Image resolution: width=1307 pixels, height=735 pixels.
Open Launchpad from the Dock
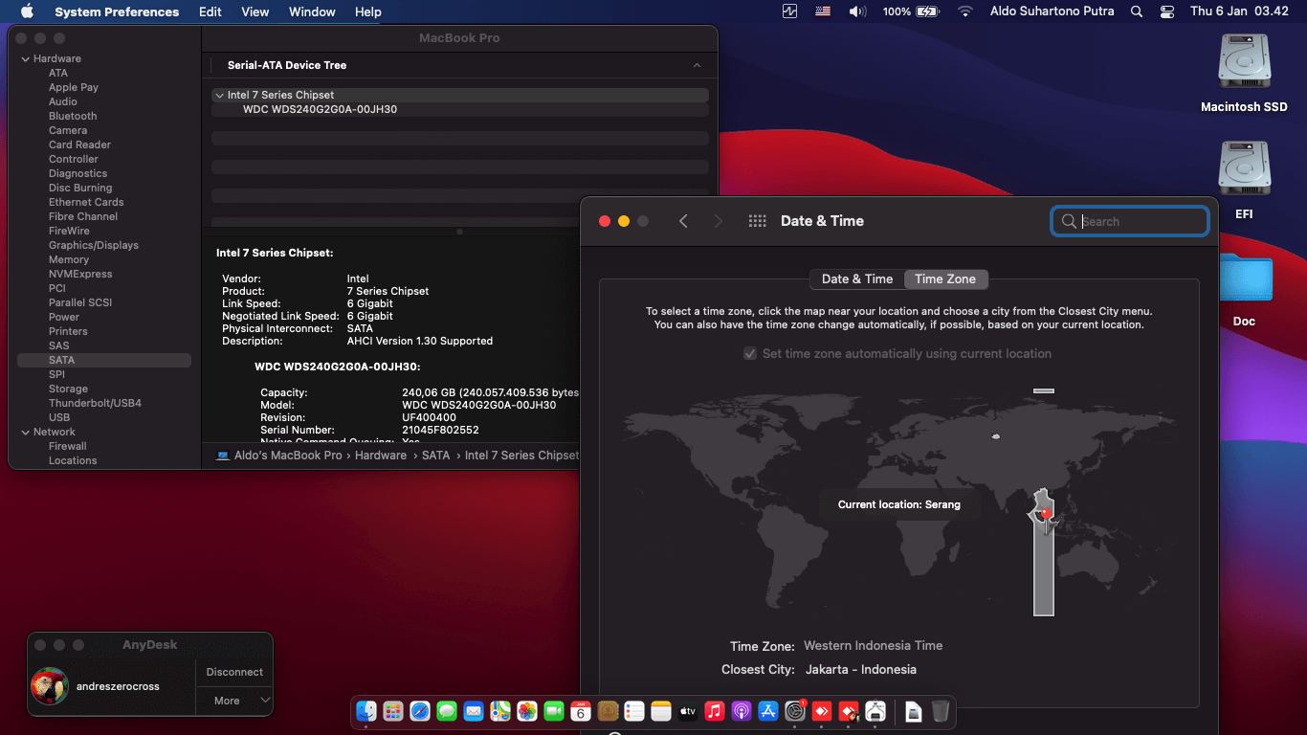click(x=393, y=711)
